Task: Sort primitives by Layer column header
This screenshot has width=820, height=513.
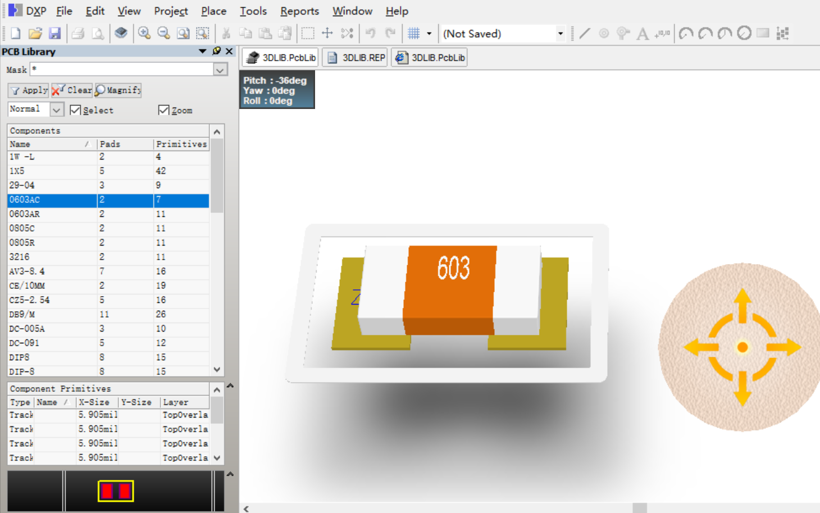Action: pos(185,402)
